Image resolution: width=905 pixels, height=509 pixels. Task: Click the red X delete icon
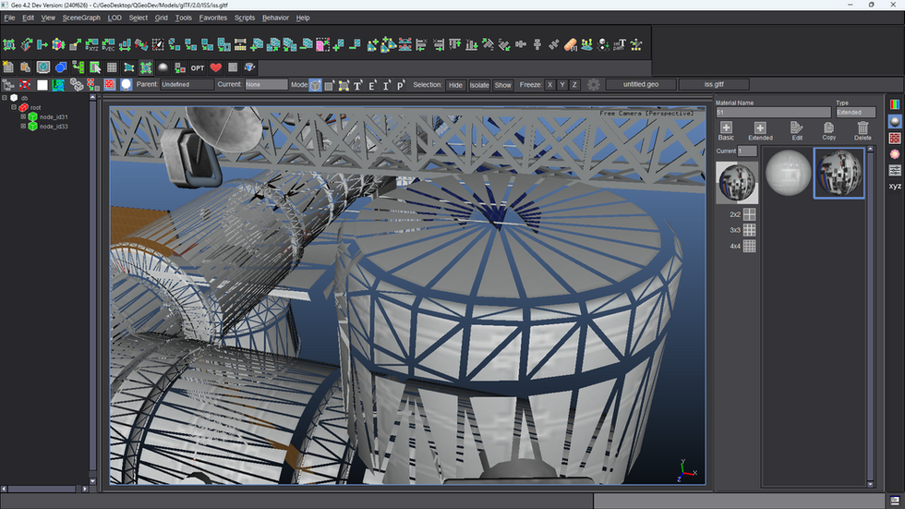click(25, 85)
